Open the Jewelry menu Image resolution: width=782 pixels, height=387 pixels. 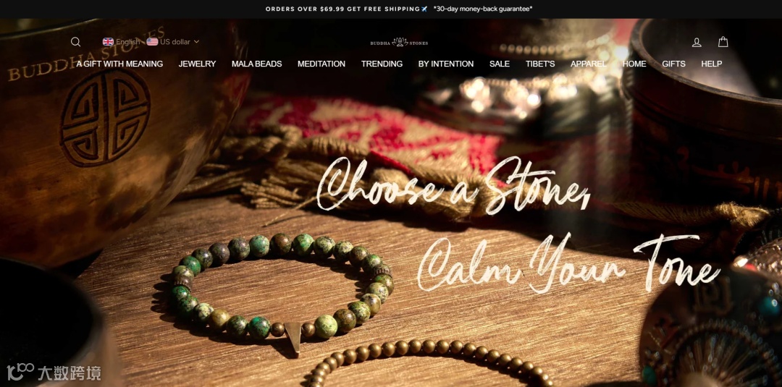197,64
